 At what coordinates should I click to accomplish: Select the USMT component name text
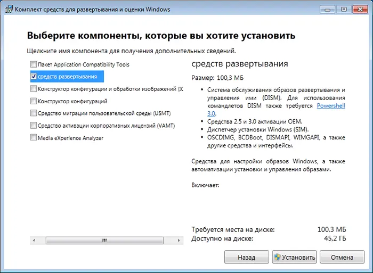coord(104,113)
